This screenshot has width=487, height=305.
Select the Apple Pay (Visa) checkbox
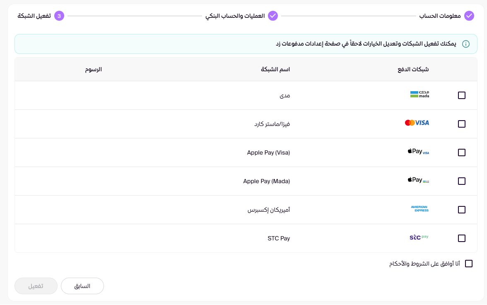pyautogui.click(x=462, y=152)
